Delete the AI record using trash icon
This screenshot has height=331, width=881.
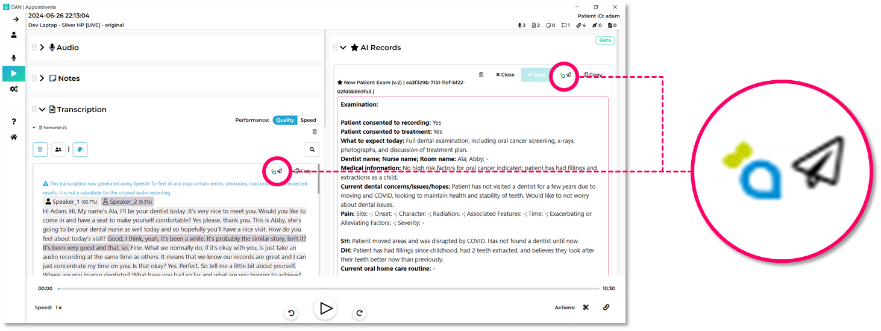(481, 75)
